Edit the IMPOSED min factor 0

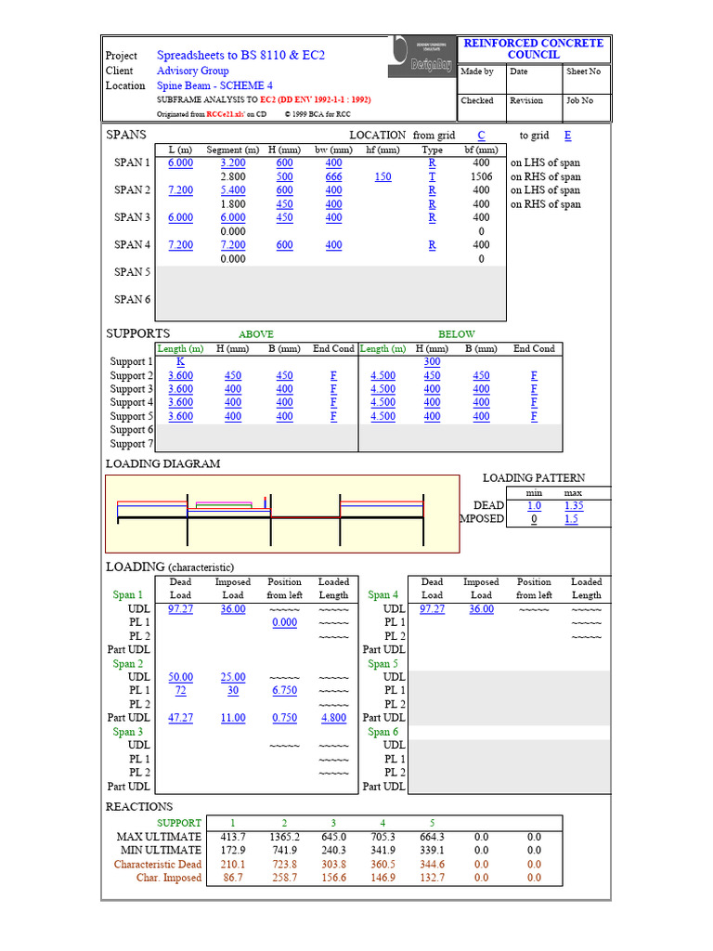click(x=534, y=518)
